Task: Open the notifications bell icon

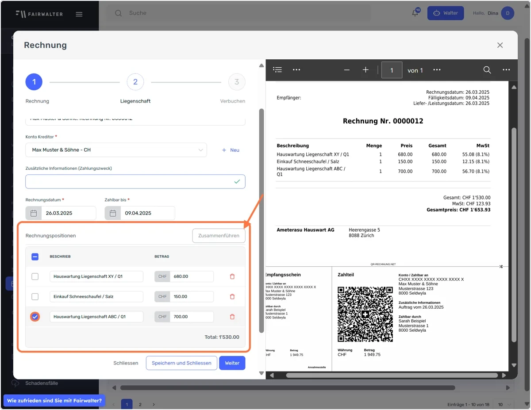Action: click(415, 13)
